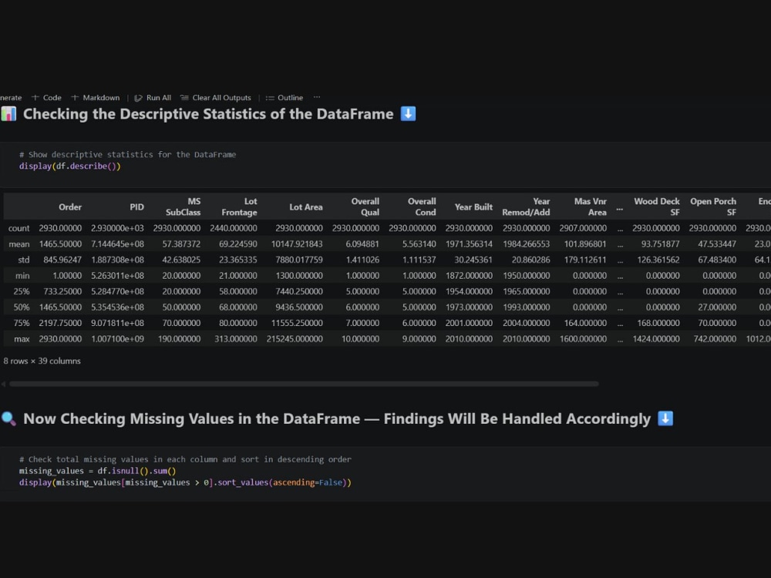Click the Wood Deck SF column header
This screenshot has width=771, height=578.
point(656,207)
